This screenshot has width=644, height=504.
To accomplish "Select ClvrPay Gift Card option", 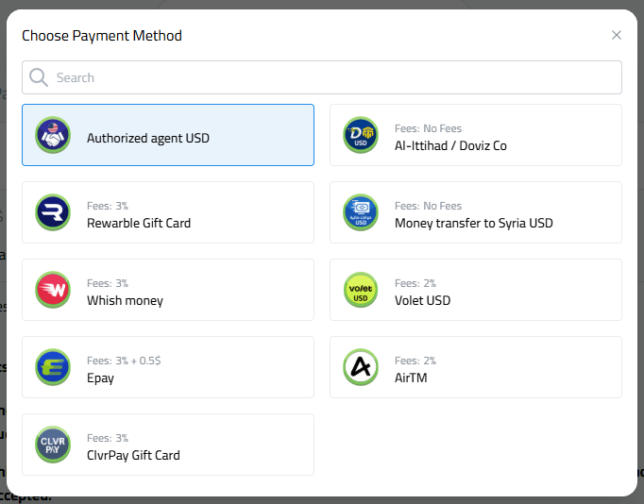I will tap(168, 445).
